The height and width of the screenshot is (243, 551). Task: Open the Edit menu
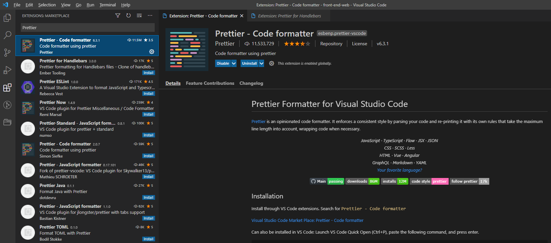click(29, 5)
